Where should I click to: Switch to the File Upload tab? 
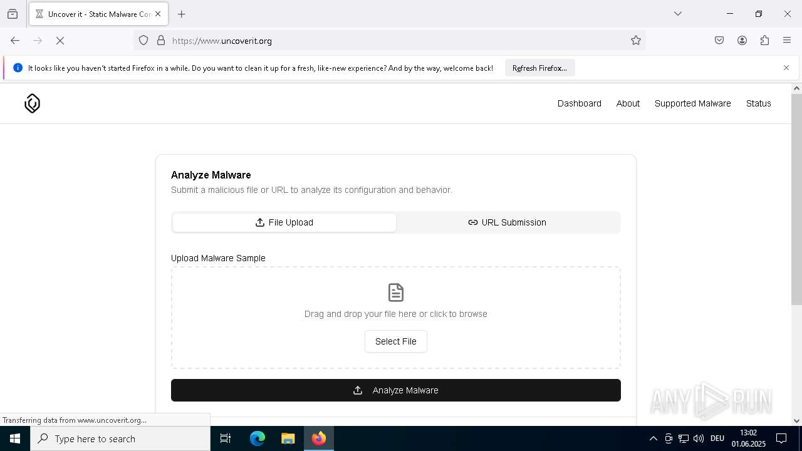tap(284, 222)
